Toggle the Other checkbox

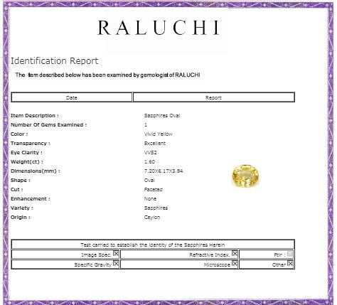click(x=290, y=263)
